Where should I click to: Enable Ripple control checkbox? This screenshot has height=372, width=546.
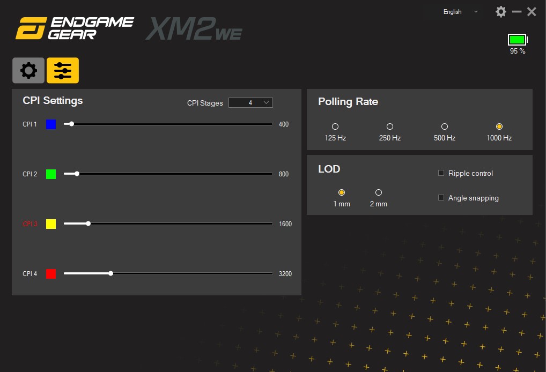point(441,173)
